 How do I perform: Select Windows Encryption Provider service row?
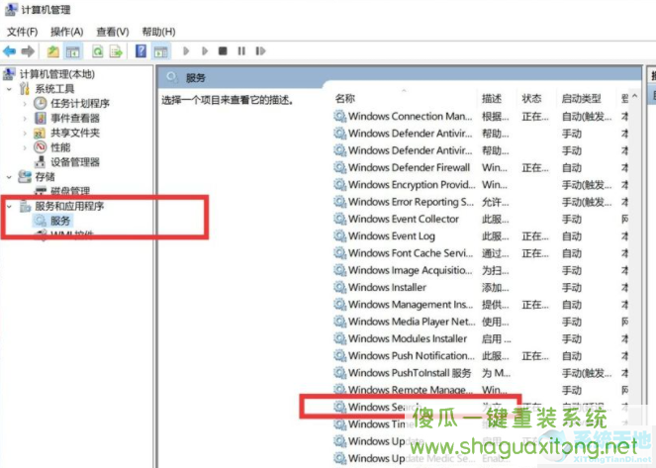click(x=481, y=185)
